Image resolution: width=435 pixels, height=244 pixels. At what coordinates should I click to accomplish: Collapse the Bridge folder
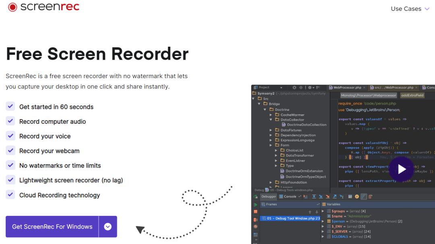259,104
